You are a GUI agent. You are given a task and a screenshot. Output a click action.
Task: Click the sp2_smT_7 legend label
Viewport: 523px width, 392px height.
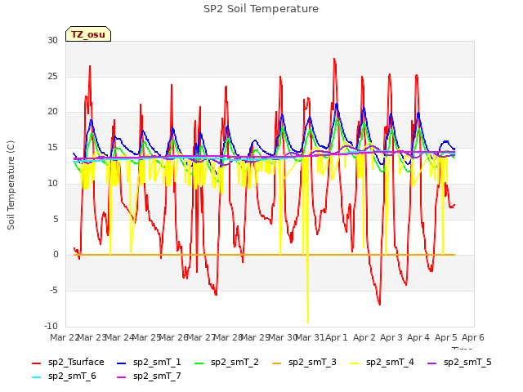(x=157, y=376)
